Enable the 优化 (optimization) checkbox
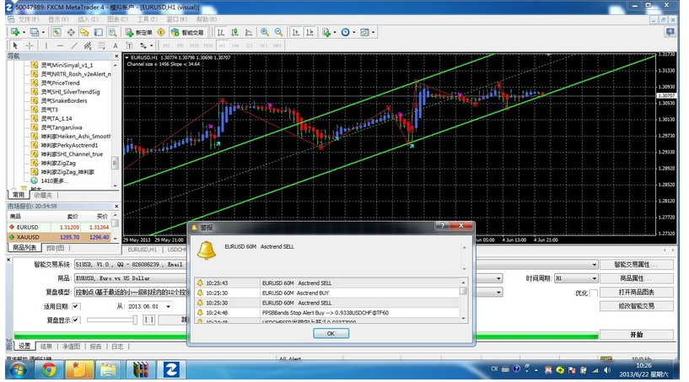Screen dimensions: 689x382 pos(594,293)
